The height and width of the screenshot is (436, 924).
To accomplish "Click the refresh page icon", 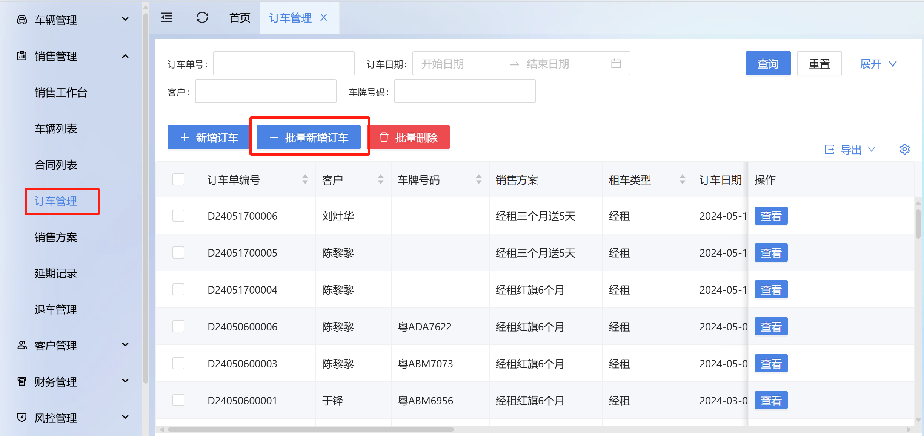I will [202, 18].
